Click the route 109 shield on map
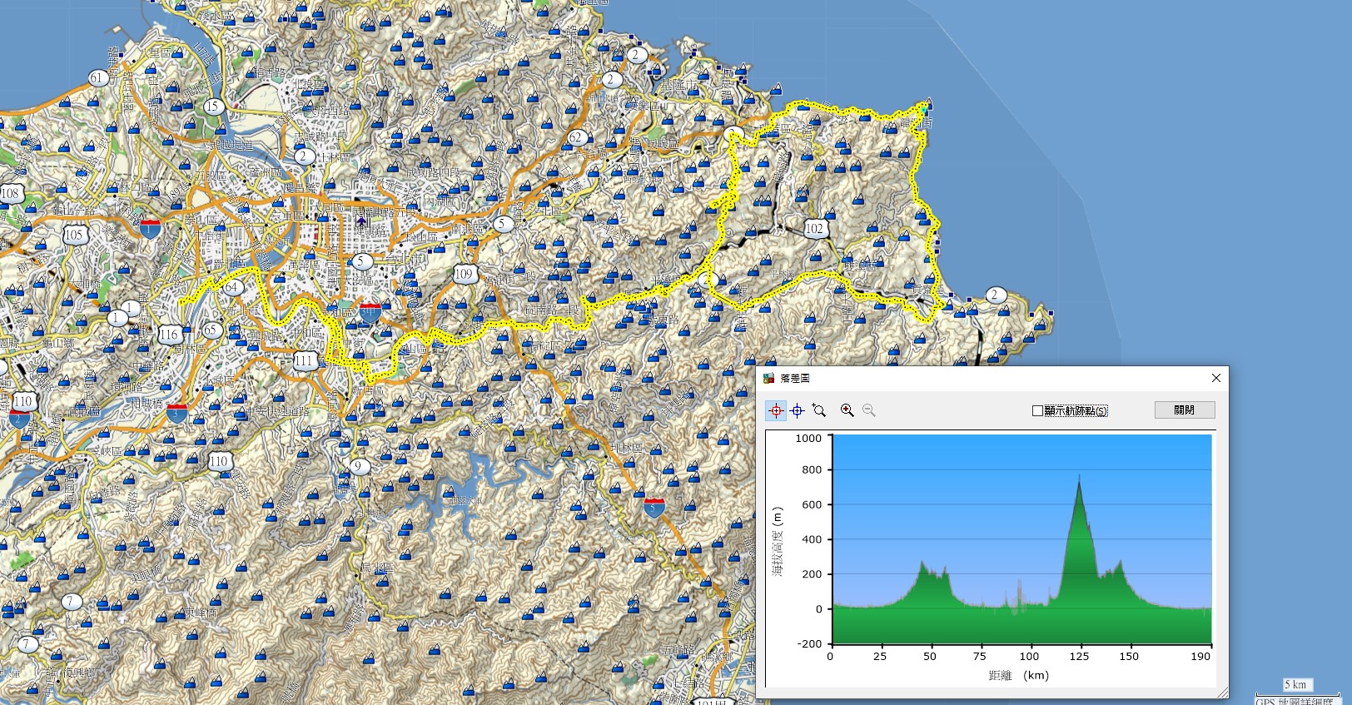 point(464,274)
